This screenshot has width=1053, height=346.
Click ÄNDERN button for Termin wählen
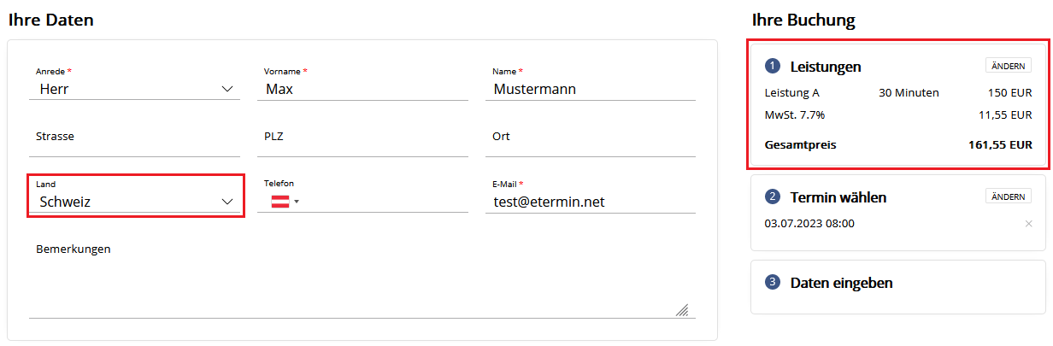pos(1008,196)
